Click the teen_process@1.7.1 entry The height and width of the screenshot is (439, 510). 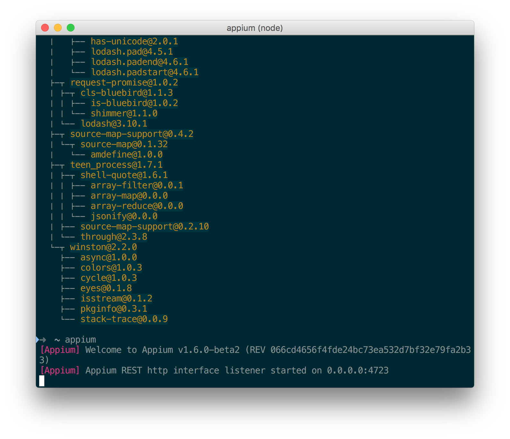pos(117,165)
